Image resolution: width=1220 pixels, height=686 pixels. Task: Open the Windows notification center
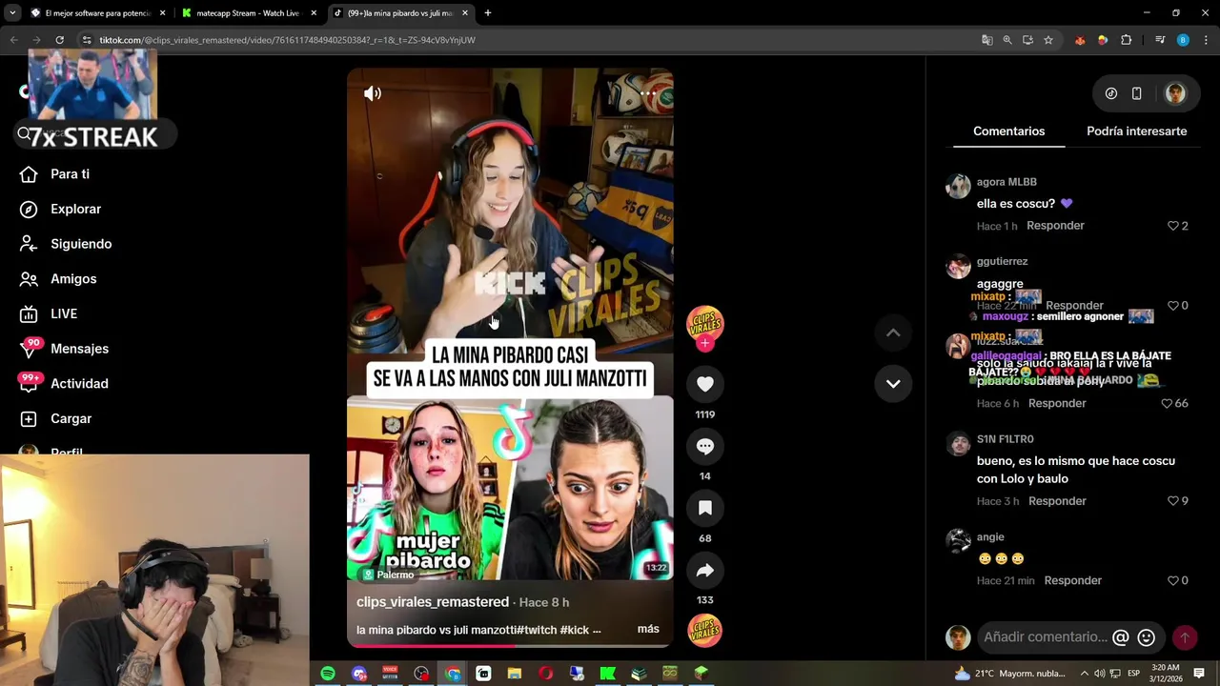pyautogui.click(x=1199, y=674)
